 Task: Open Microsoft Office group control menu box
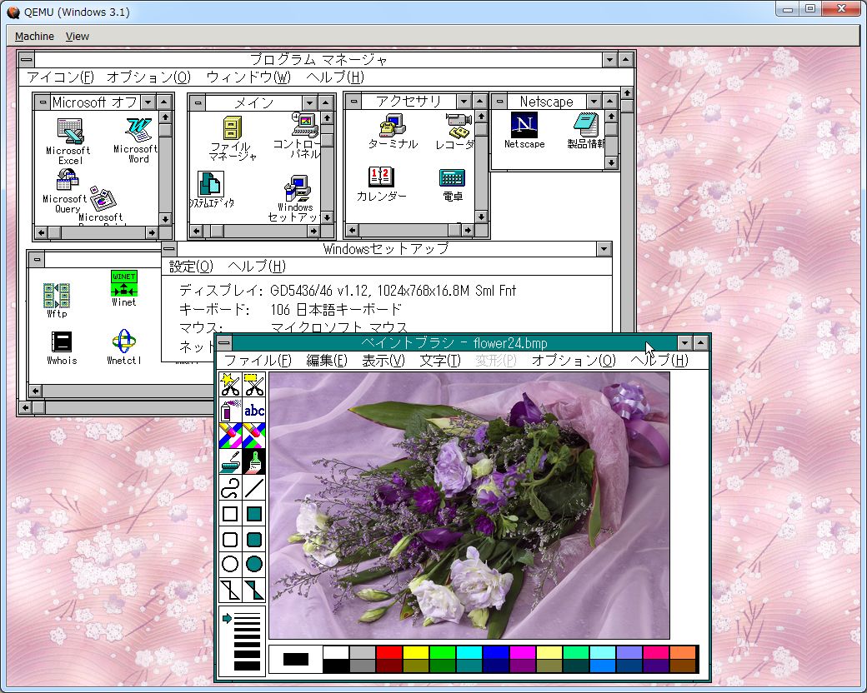42,102
